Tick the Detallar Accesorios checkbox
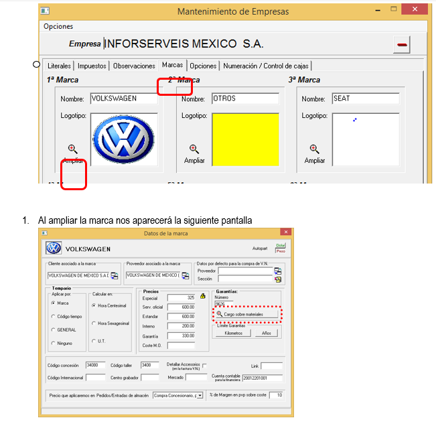 tap(204, 365)
